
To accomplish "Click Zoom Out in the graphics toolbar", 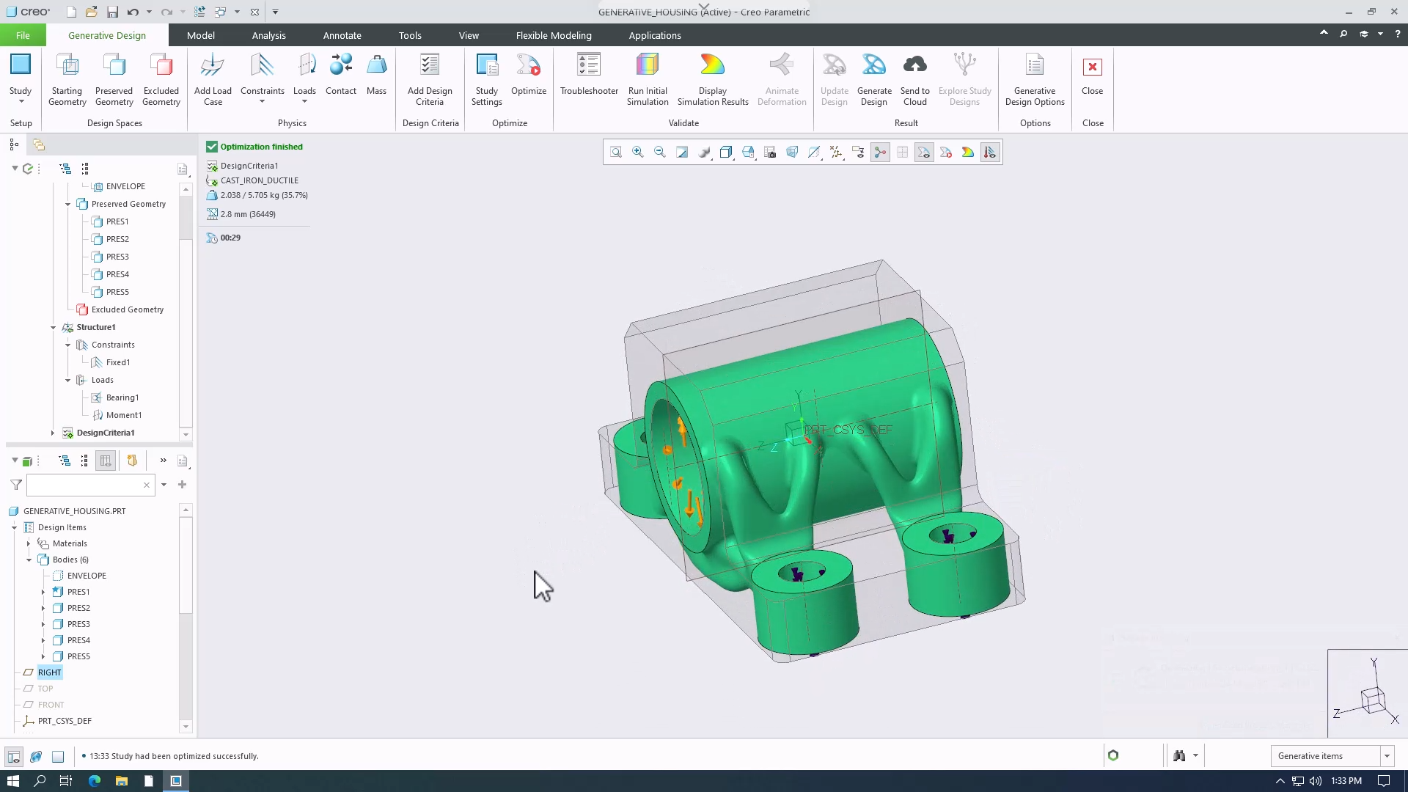I will (x=660, y=152).
